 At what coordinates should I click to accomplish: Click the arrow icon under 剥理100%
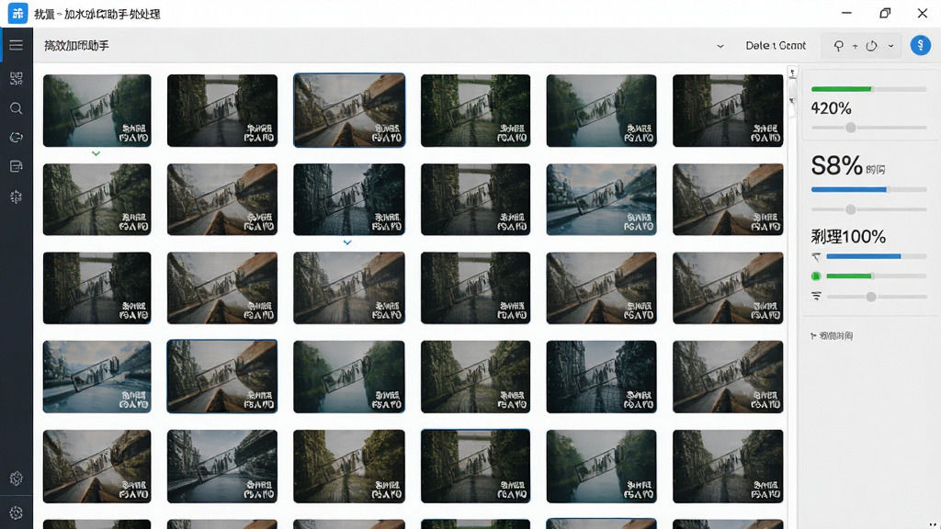coord(816,257)
